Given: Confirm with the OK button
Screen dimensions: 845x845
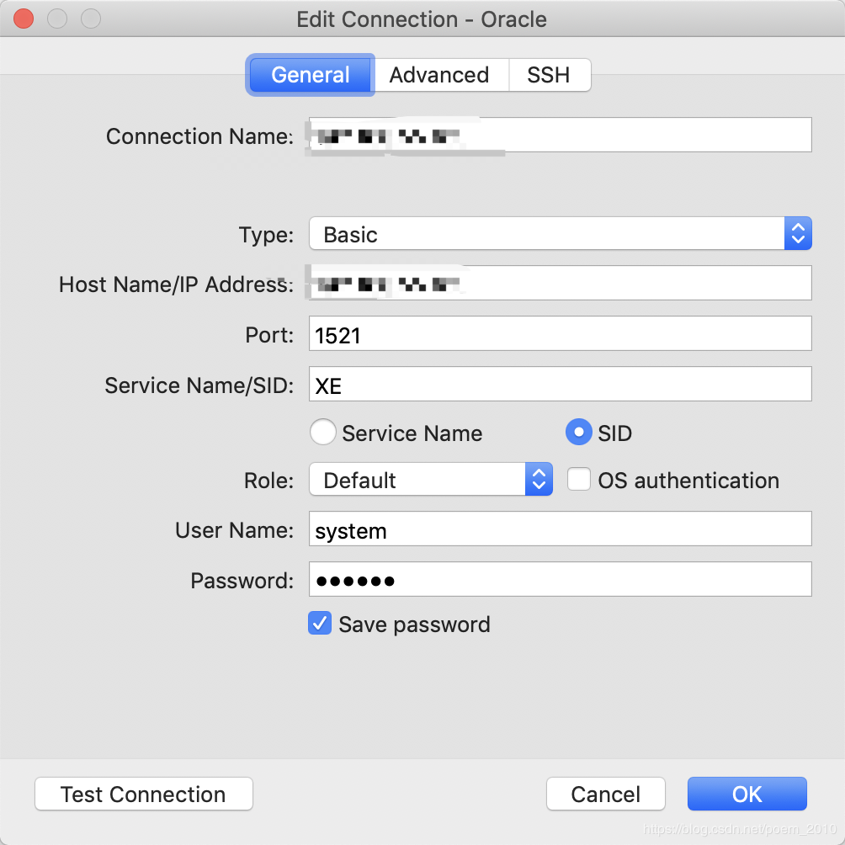Looking at the screenshot, I should click(x=747, y=794).
